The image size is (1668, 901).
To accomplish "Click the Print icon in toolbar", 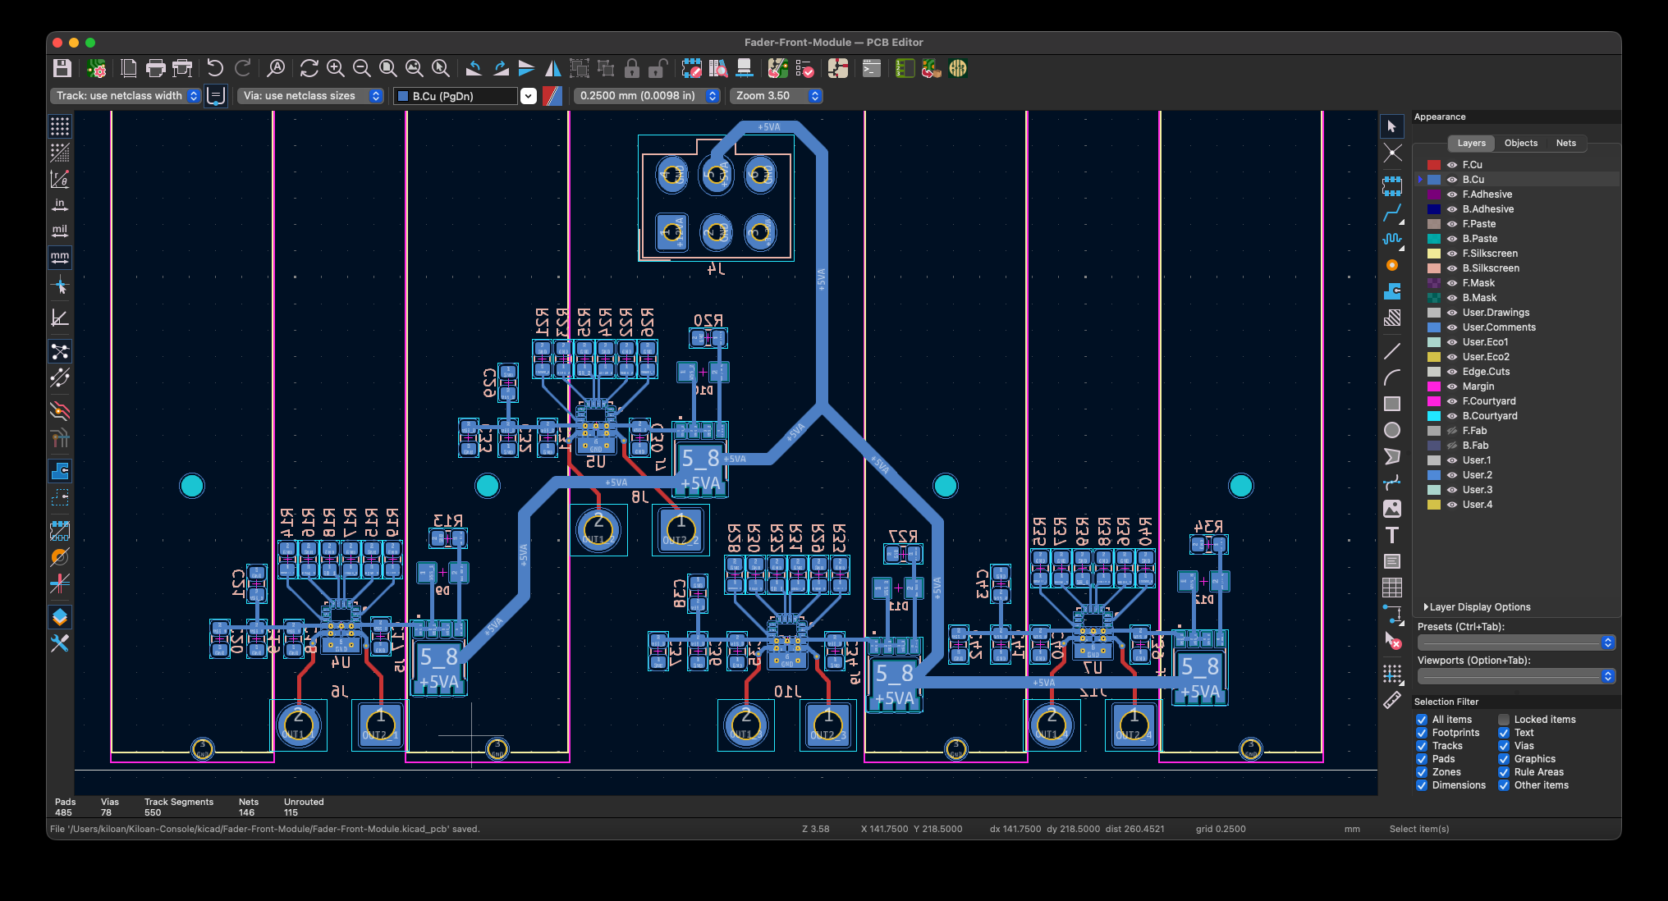I will pos(155,68).
